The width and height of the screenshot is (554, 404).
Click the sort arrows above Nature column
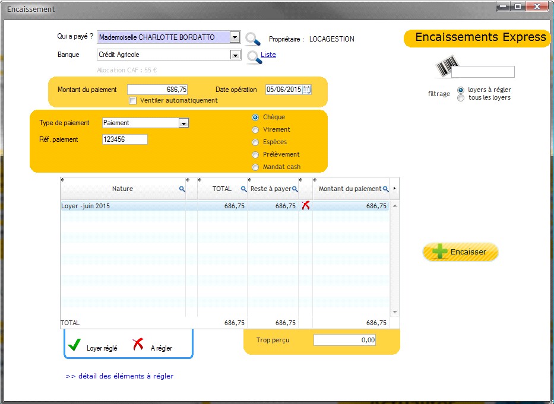(62, 180)
